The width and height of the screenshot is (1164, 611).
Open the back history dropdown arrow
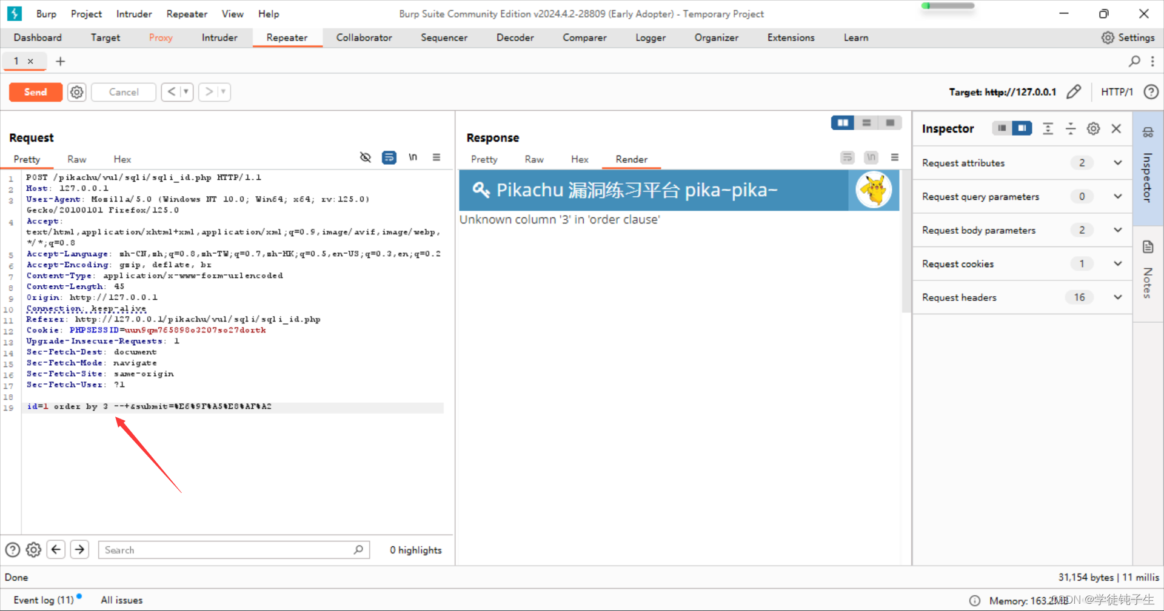(186, 92)
